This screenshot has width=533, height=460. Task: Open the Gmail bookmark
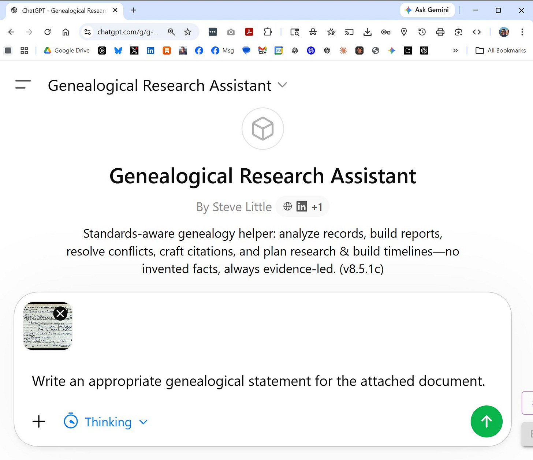pos(262,51)
